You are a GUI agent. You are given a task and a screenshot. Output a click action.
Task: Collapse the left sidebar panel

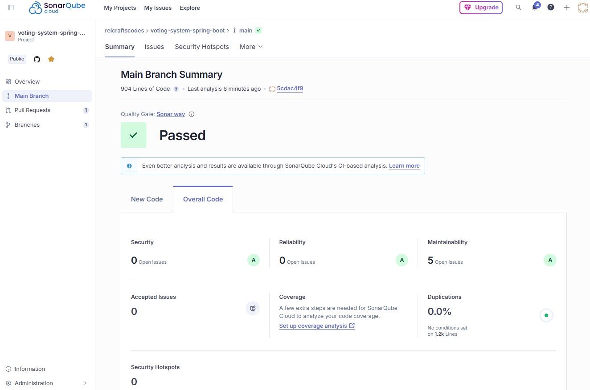coord(11,7)
